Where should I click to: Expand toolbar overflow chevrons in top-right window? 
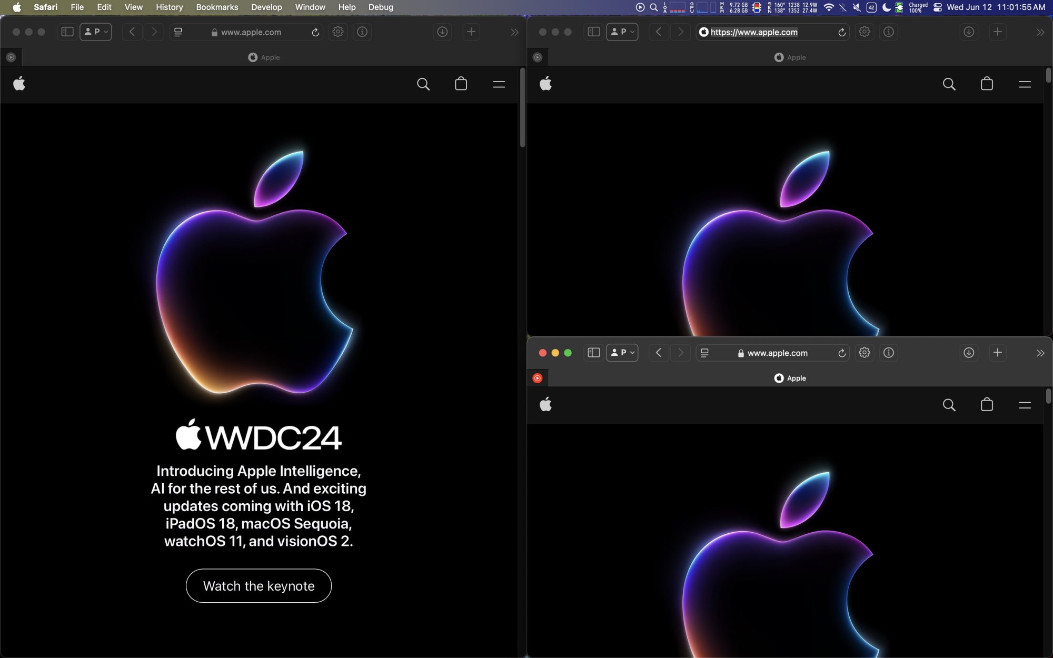tap(1040, 32)
